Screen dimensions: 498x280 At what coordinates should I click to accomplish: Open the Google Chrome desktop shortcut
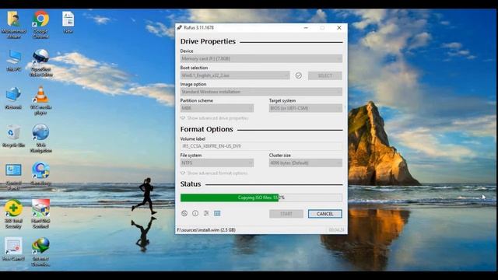point(40,25)
